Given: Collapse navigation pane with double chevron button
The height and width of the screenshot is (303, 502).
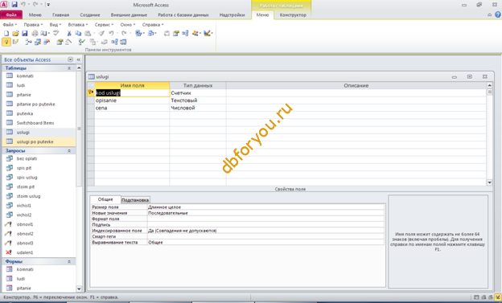Looking at the screenshot, I should pyautogui.click(x=79, y=59).
